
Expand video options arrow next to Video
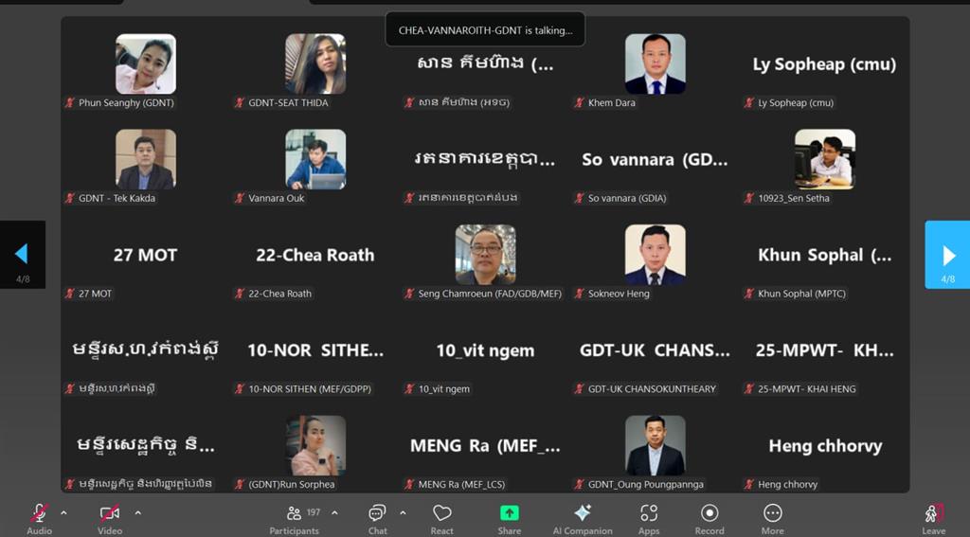point(137,512)
